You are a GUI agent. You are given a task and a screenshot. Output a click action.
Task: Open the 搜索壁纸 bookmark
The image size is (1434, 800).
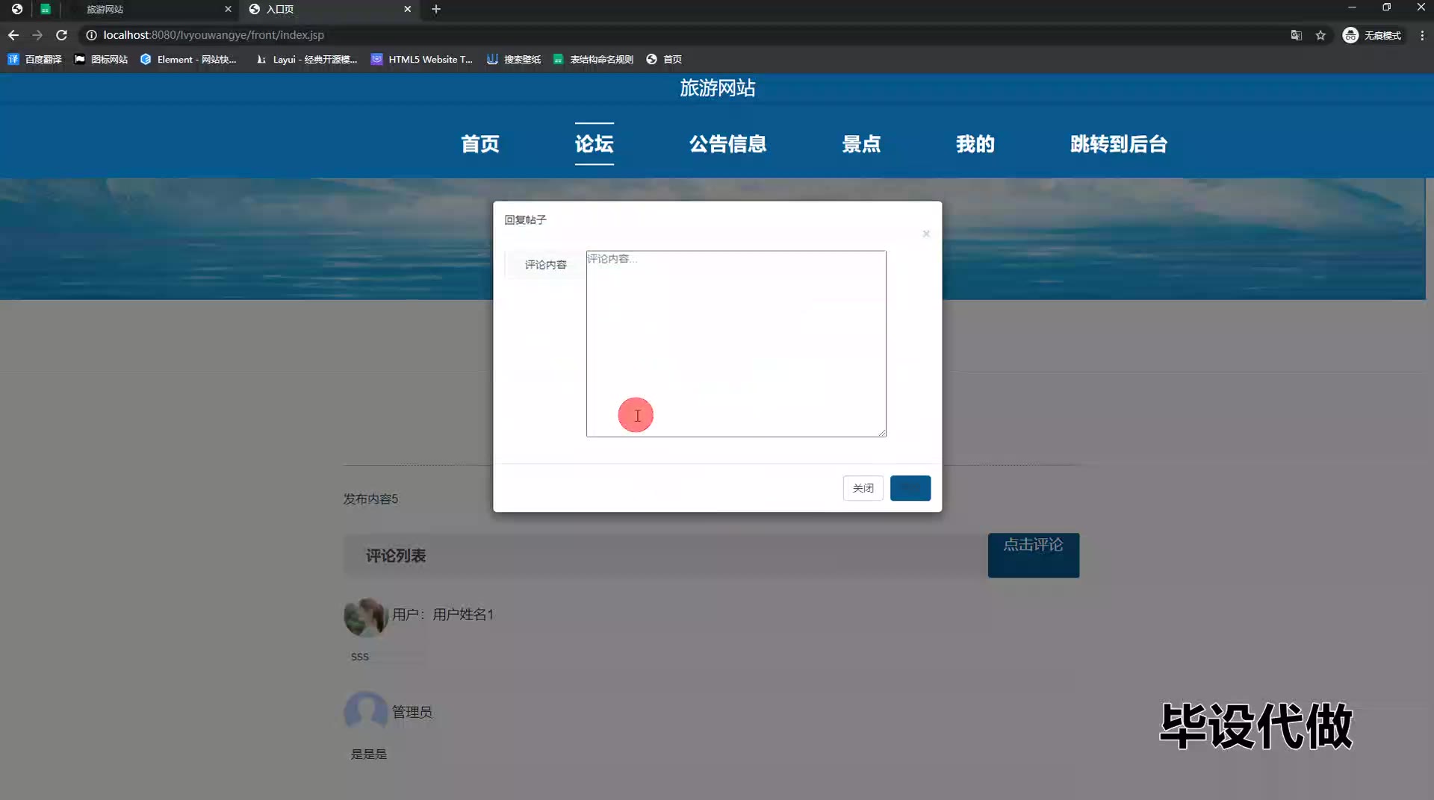pos(514,60)
